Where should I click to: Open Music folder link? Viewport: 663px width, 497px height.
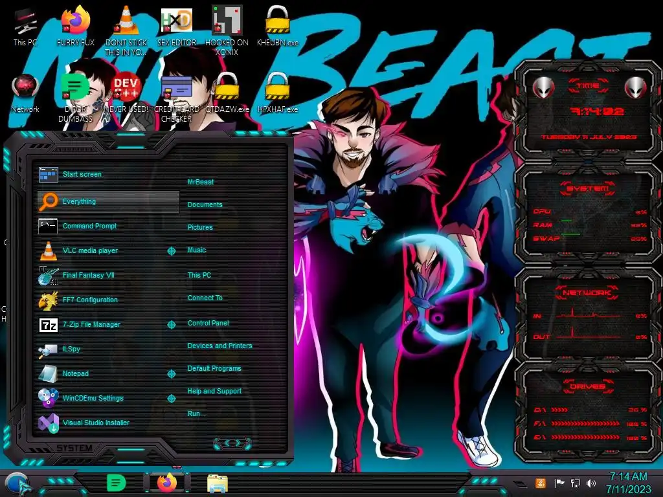pyautogui.click(x=197, y=250)
